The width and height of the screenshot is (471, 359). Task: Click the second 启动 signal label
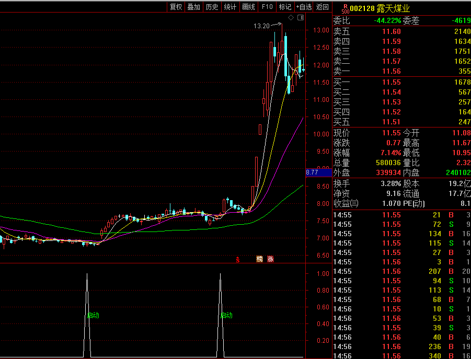[226, 316]
